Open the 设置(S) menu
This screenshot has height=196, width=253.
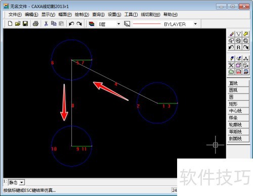[x=114, y=15]
